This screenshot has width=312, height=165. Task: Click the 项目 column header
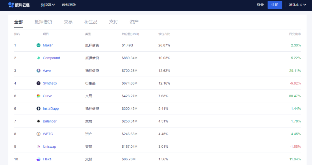pyautogui.click(x=46, y=34)
